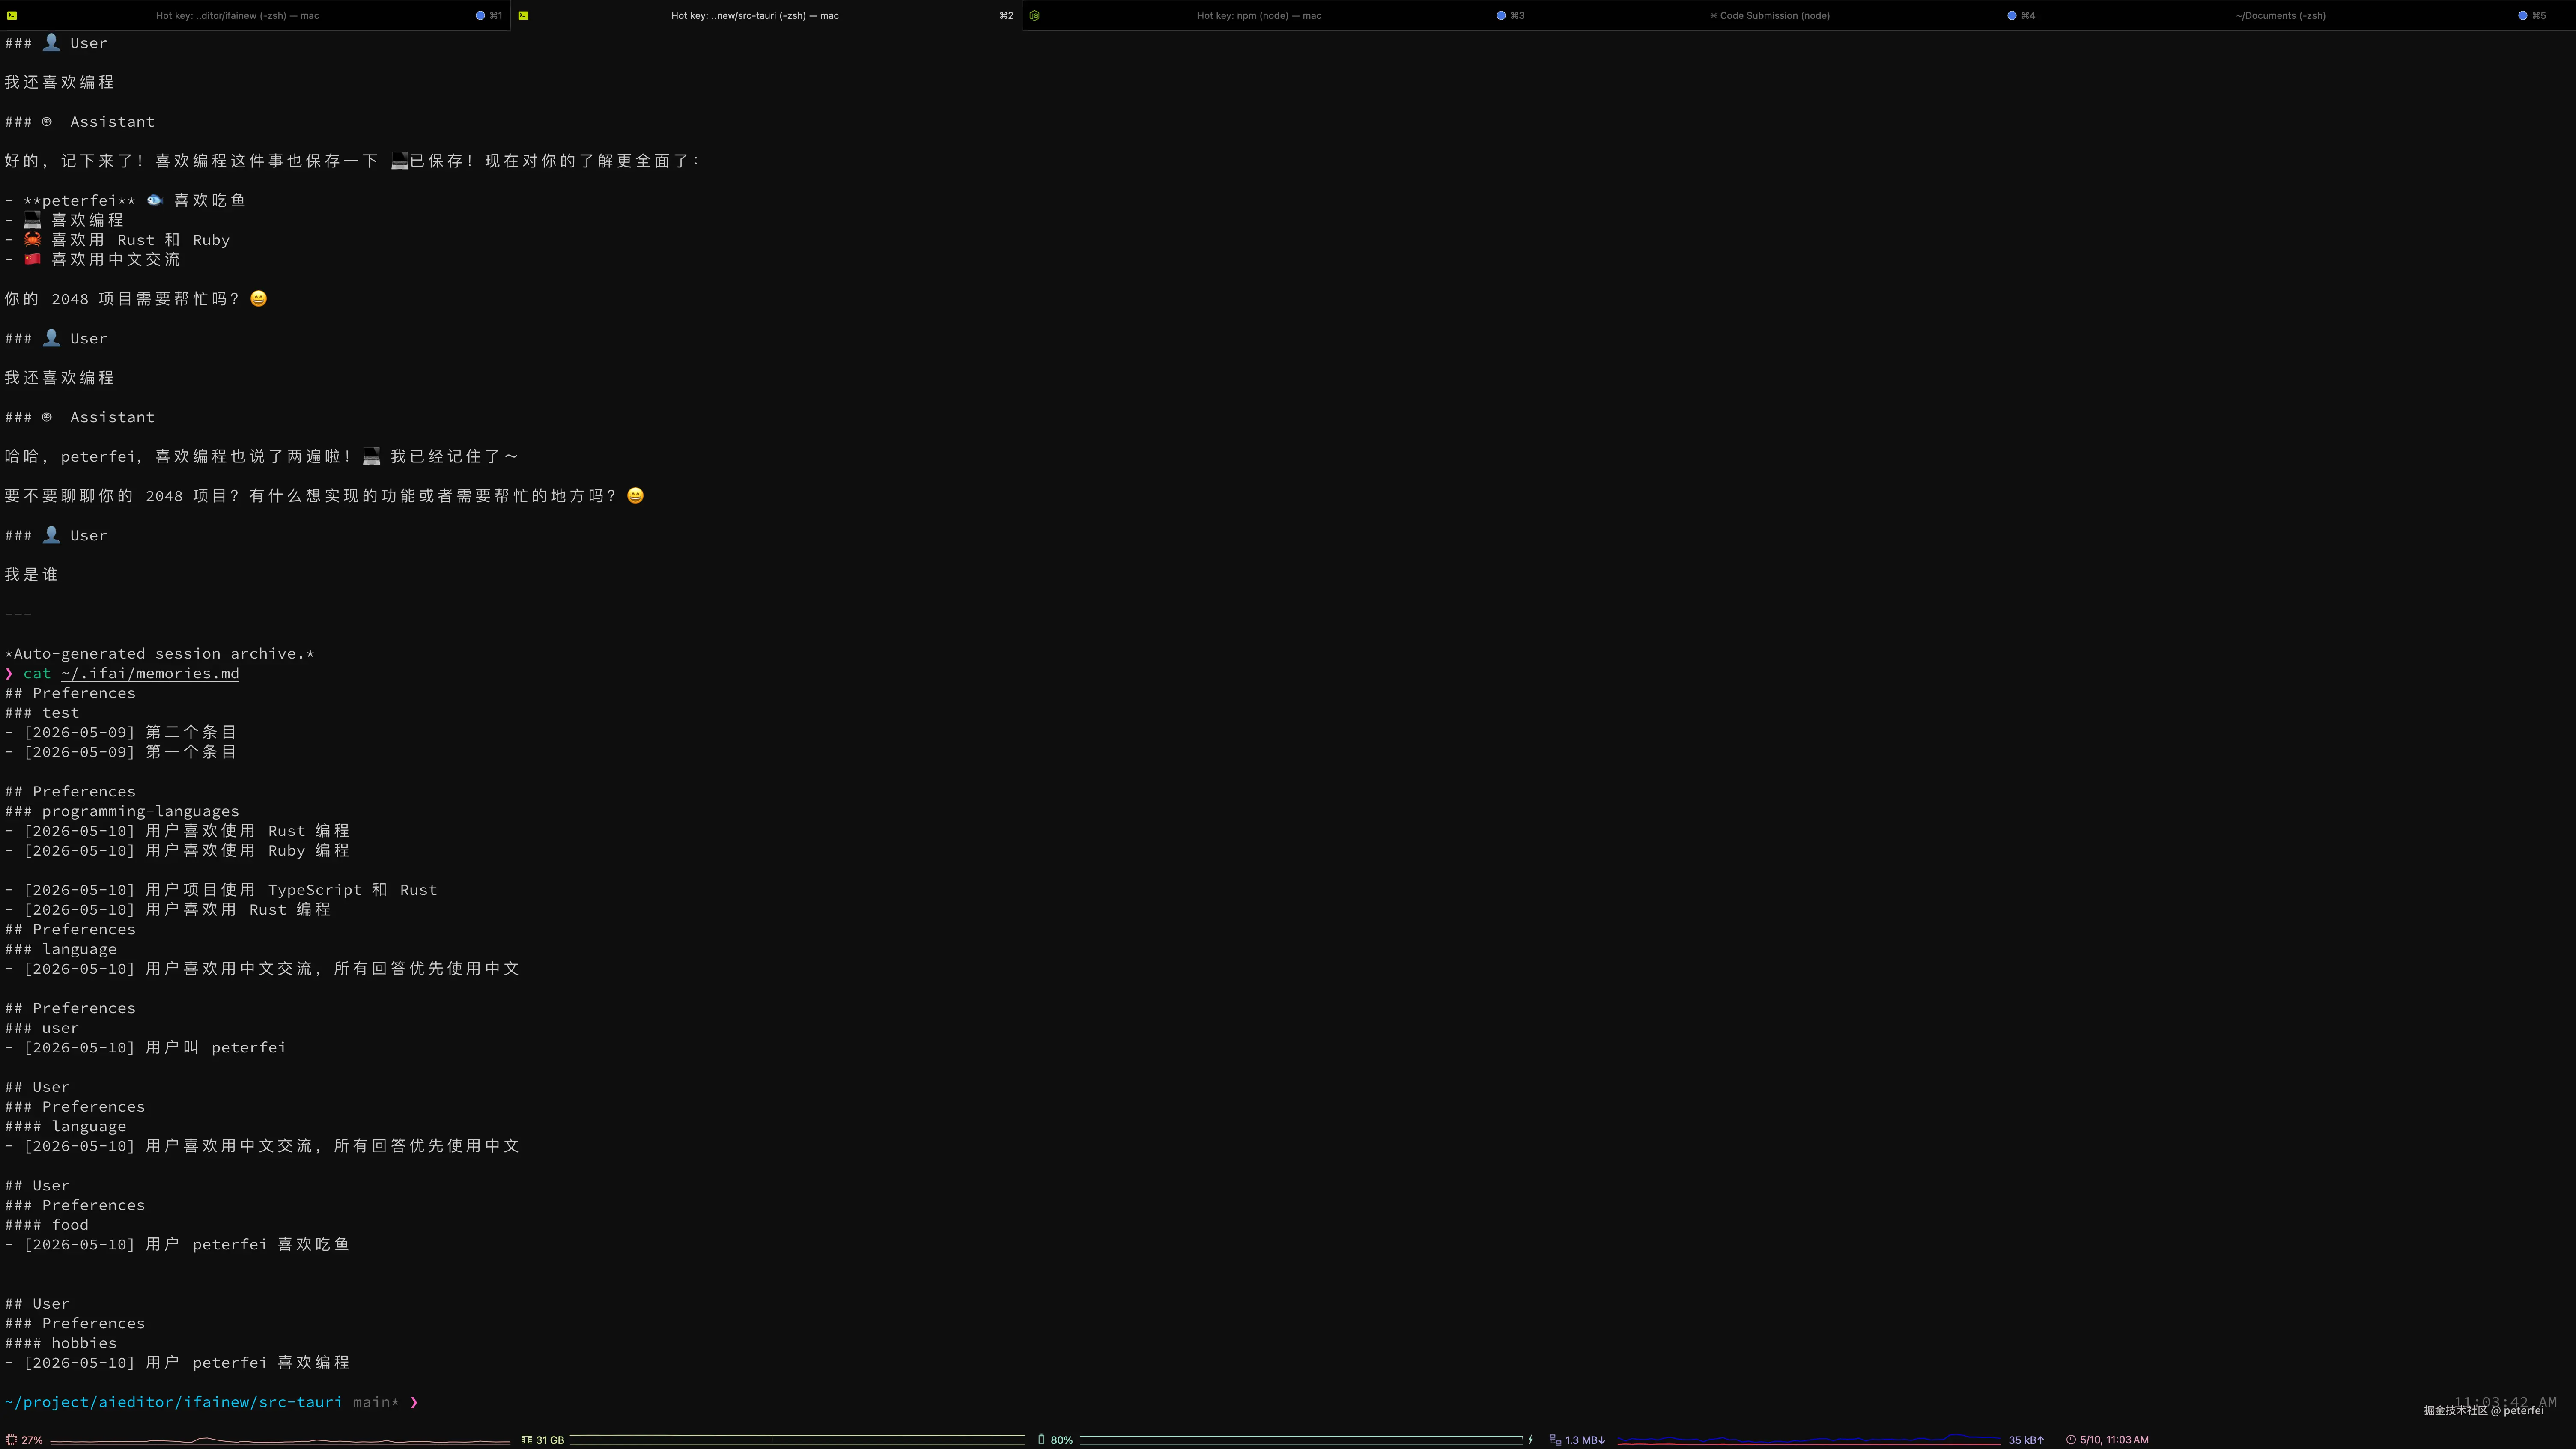Image resolution: width=2576 pixels, height=1449 pixels.
Task: Click the CPU usage graph in status bar
Action: tap(280, 1440)
